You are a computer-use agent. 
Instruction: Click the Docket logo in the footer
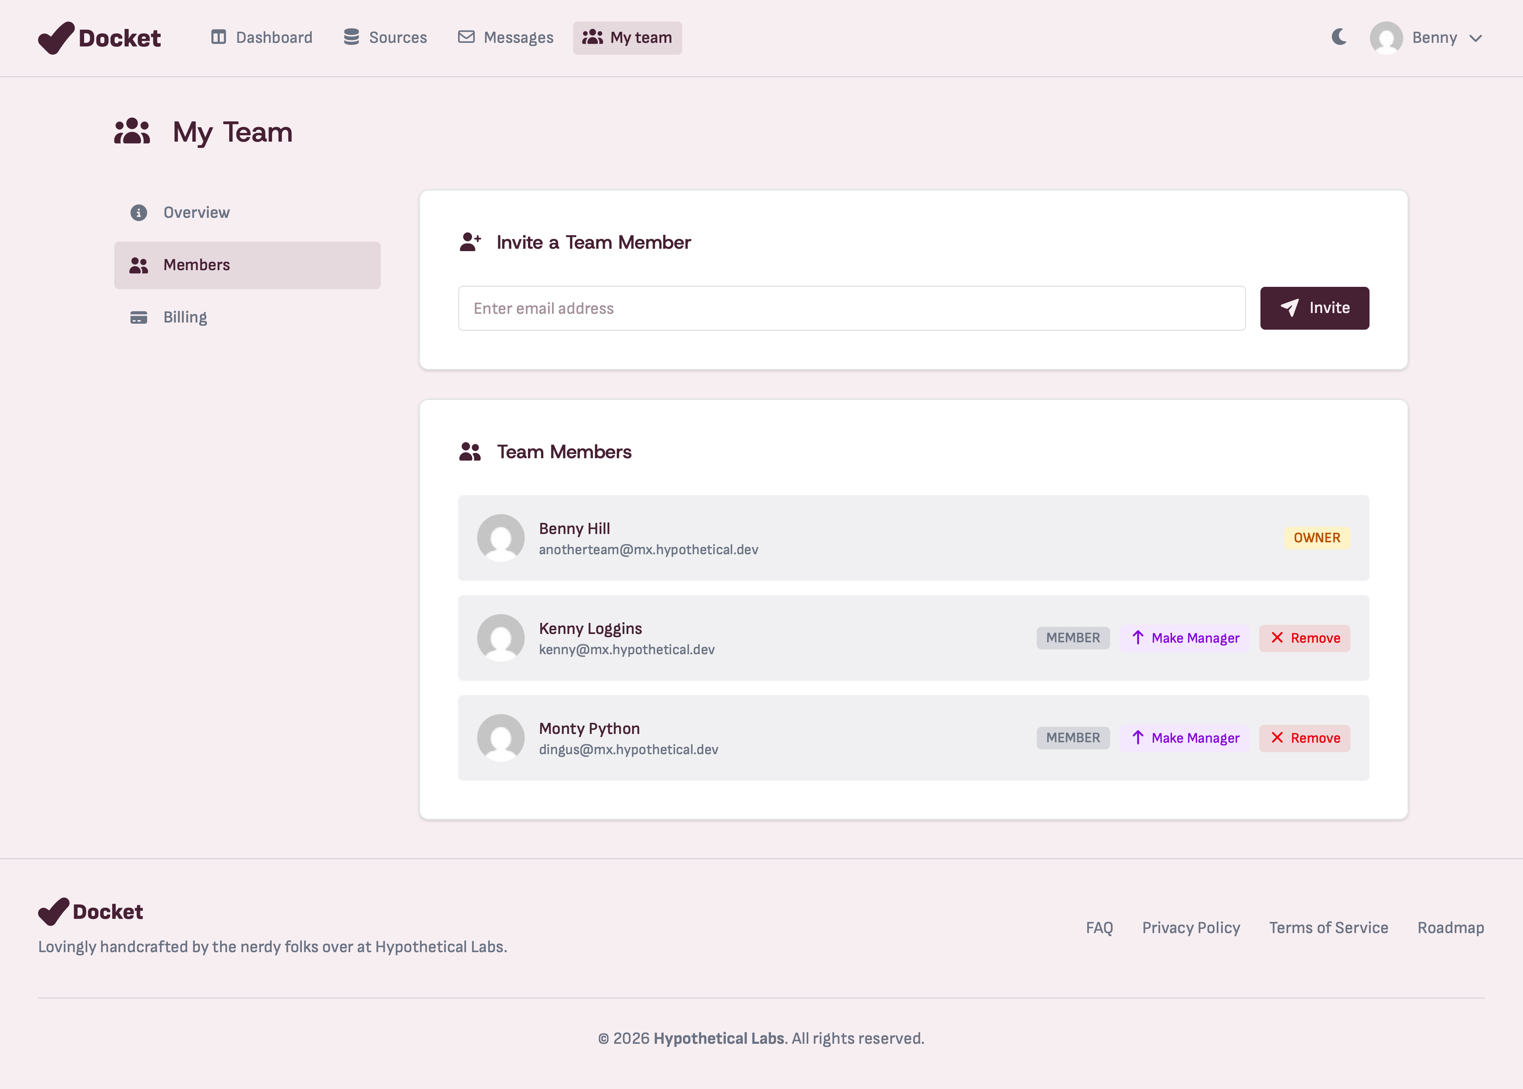pyautogui.click(x=90, y=911)
